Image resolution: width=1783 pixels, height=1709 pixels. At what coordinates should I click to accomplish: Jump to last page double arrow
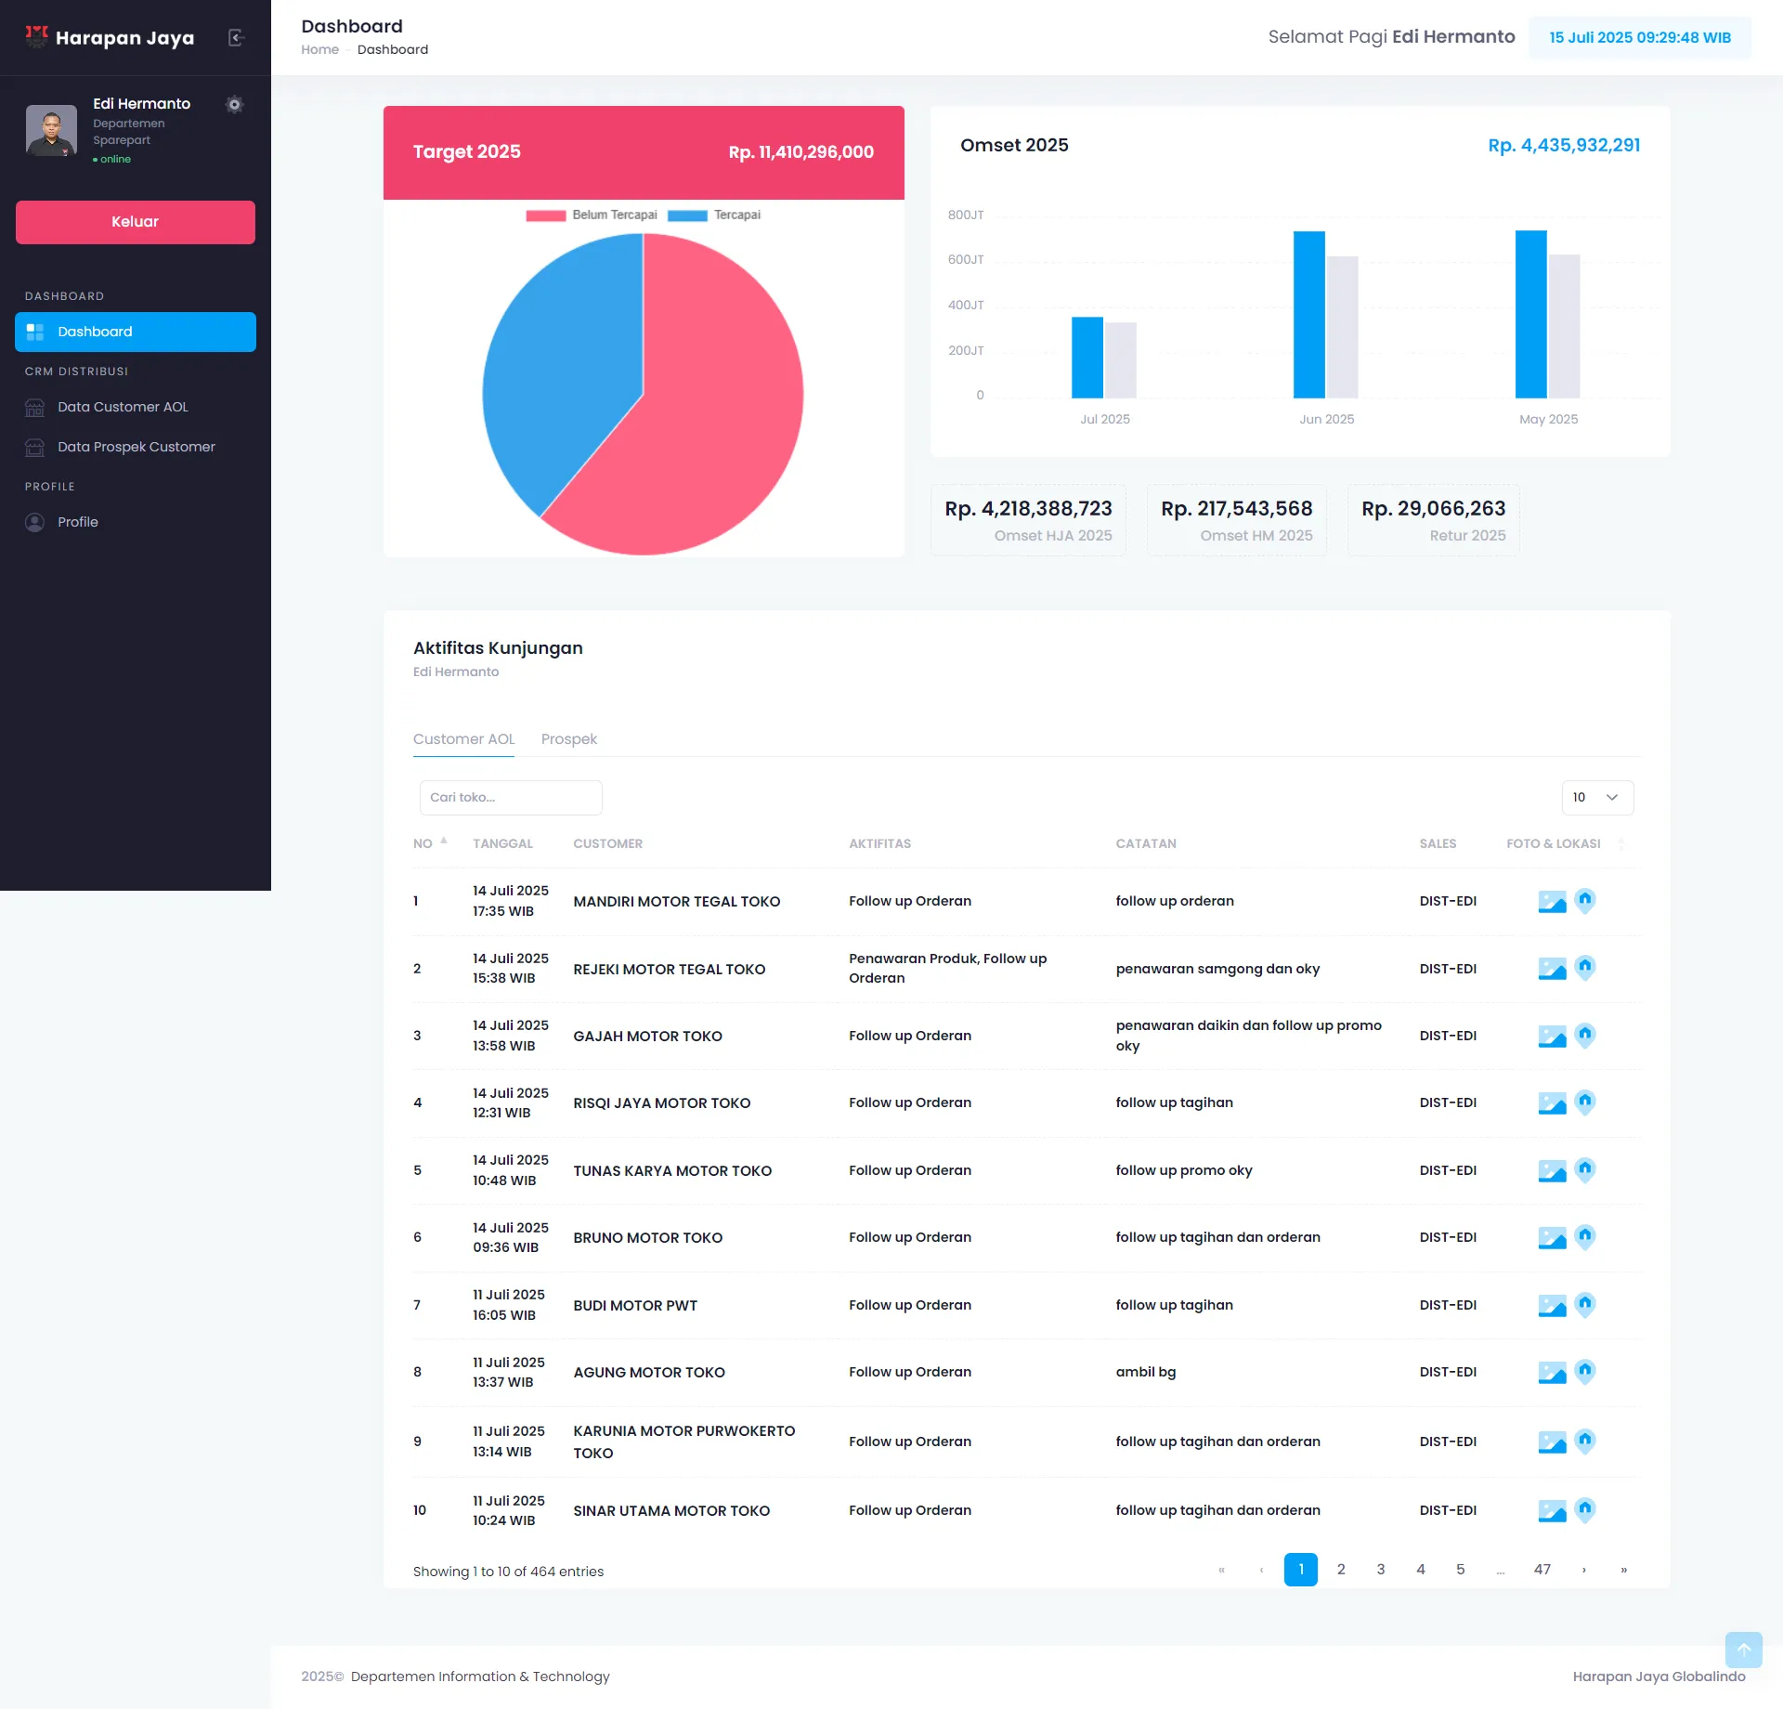pos(1623,1570)
